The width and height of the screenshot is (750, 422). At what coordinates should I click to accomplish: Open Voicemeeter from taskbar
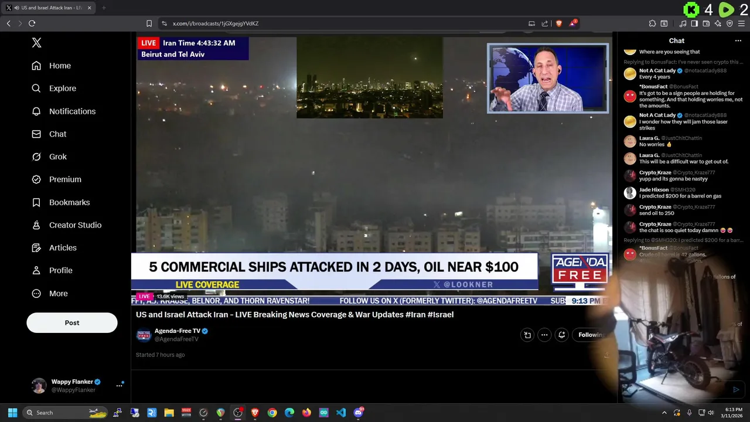tap(186, 413)
